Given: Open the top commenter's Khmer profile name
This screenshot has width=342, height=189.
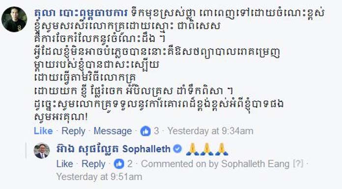Looking at the screenshot, I should (x=81, y=14).
